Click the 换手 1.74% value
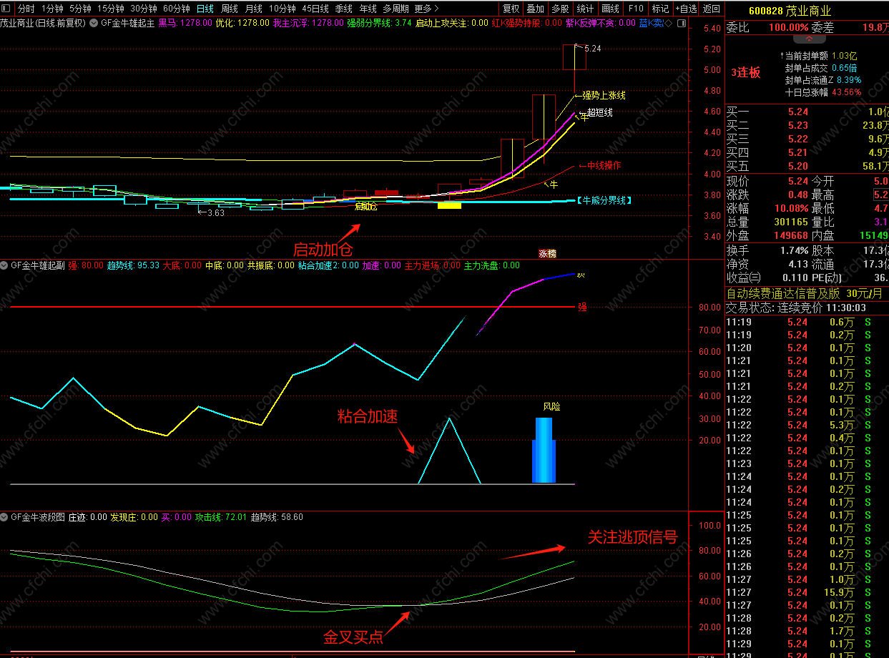 click(794, 250)
